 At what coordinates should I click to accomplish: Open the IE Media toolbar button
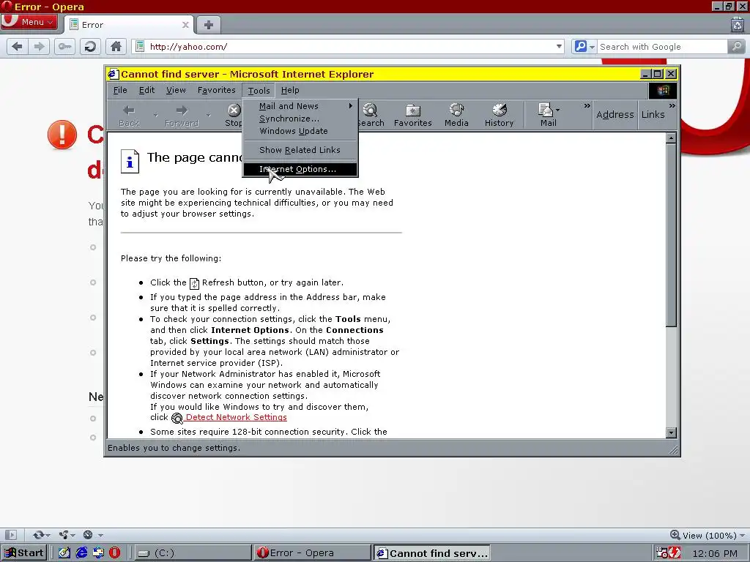coord(456,116)
